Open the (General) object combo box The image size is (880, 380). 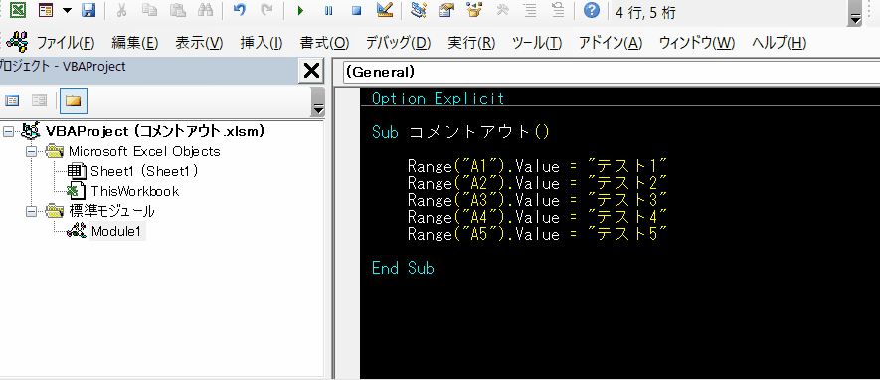click(x=611, y=72)
